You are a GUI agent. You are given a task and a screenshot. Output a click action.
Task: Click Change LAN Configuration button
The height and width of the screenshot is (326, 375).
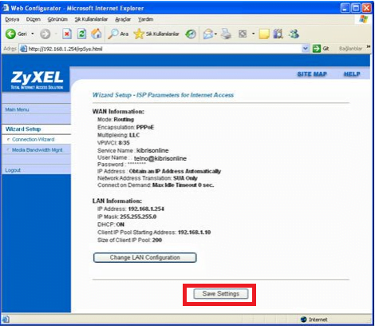point(145,257)
